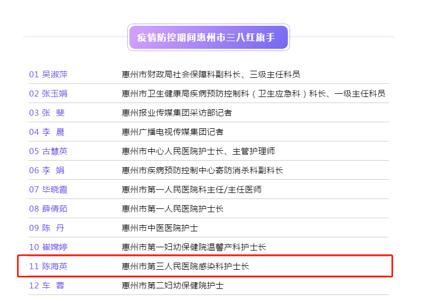Click 惠州广播电视传媒集团记者 text
426x301 pixels.
pyautogui.click(x=173, y=132)
